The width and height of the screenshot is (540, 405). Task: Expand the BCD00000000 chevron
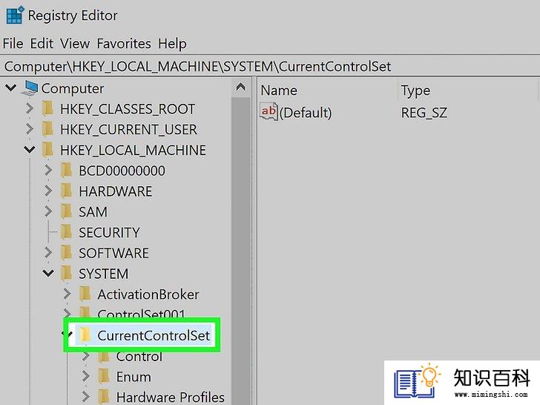pyautogui.click(x=48, y=171)
